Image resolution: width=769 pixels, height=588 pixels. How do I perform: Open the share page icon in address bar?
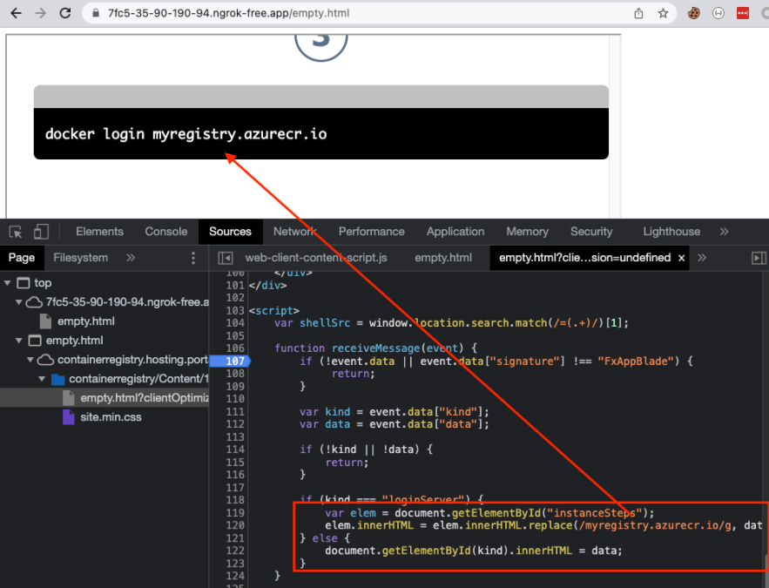click(x=638, y=13)
